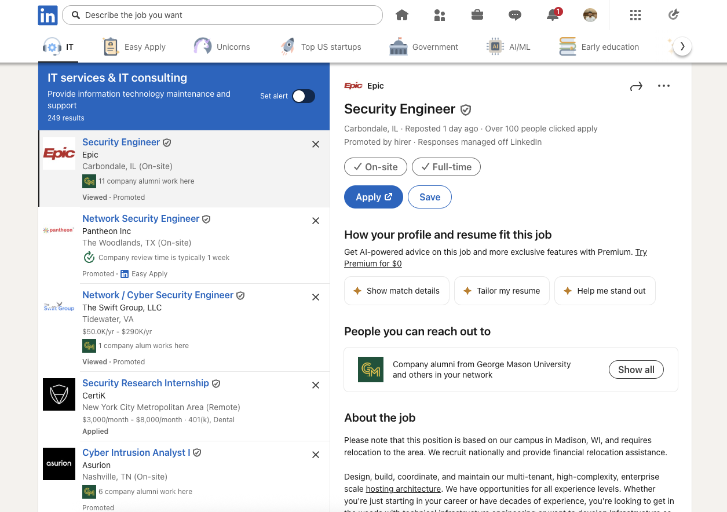Select the Easy Apply category tab
The image size is (727, 512).
point(134,47)
